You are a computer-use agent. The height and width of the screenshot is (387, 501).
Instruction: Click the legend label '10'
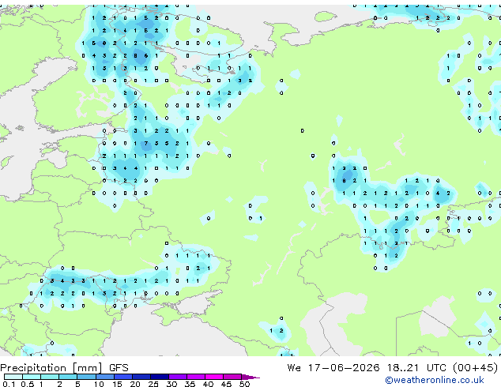[99, 384]
